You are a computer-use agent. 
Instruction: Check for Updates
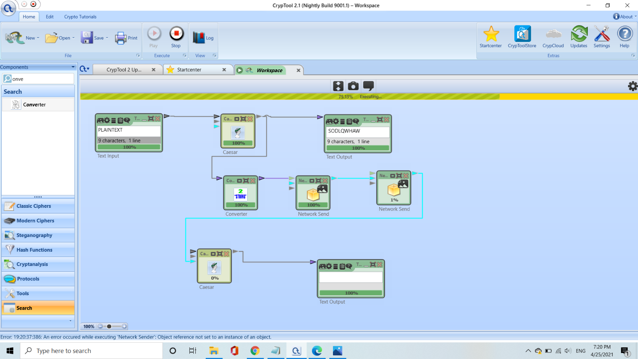click(x=579, y=37)
